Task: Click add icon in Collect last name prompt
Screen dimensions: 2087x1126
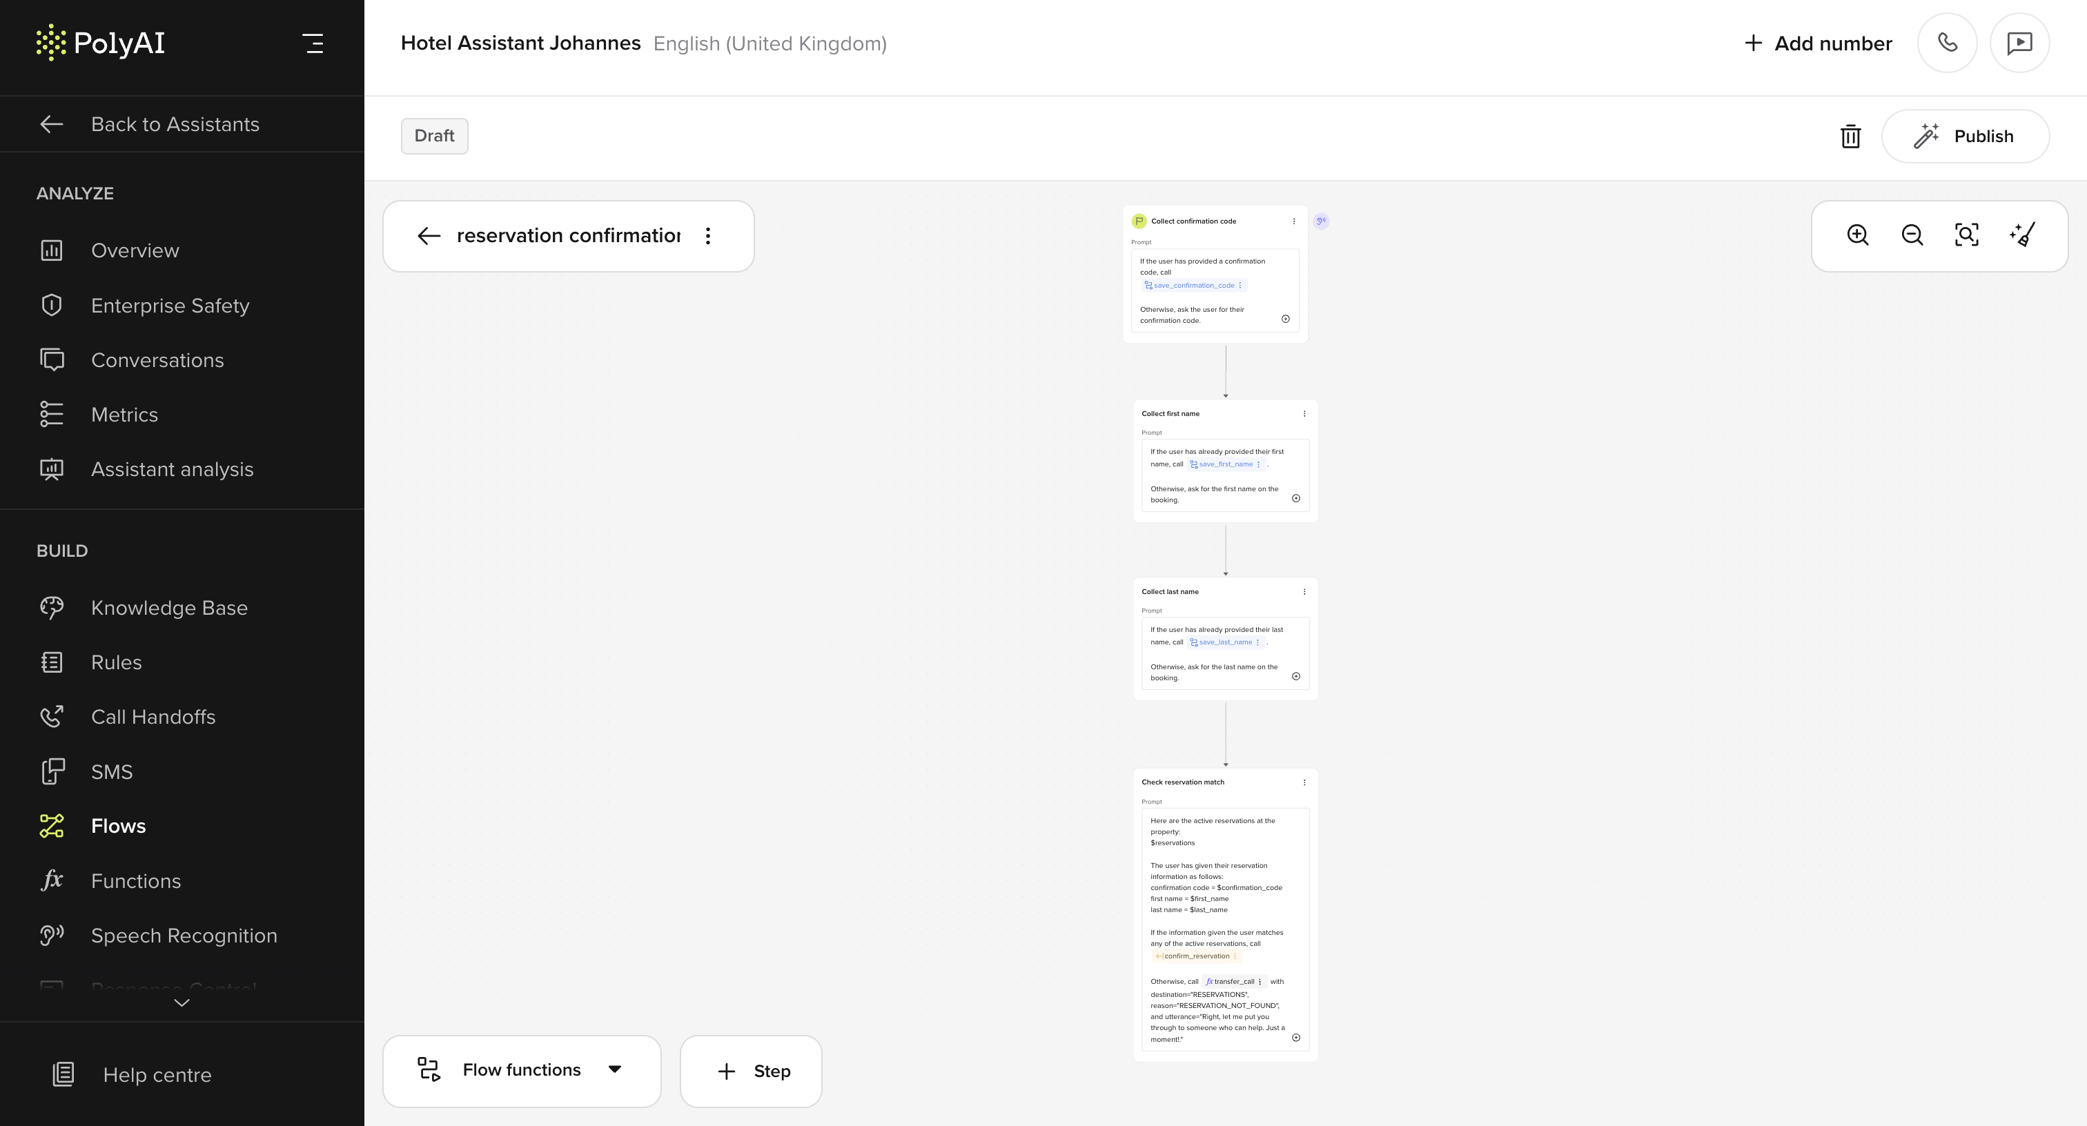Action: pos(1296,676)
